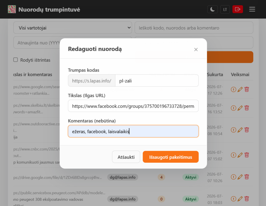Click dg@lapas.info badge in drive.google row
This screenshot has height=206, width=266.
(x=123, y=177)
